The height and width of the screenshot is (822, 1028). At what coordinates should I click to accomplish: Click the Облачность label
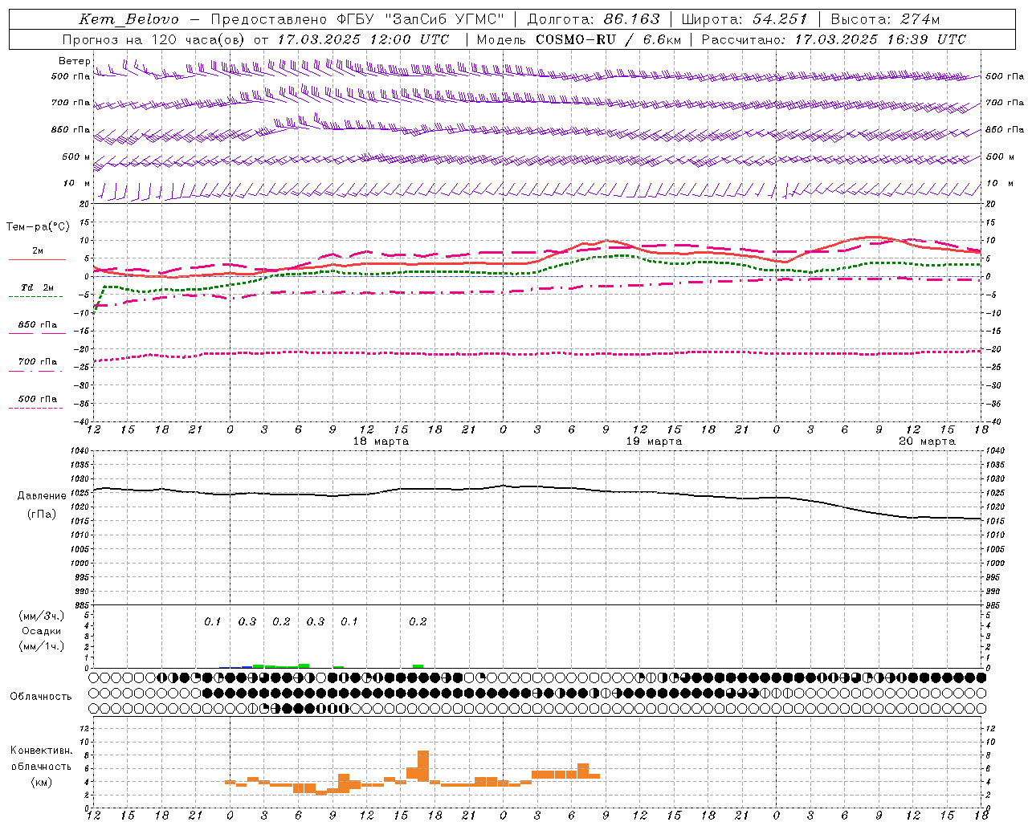click(x=41, y=697)
